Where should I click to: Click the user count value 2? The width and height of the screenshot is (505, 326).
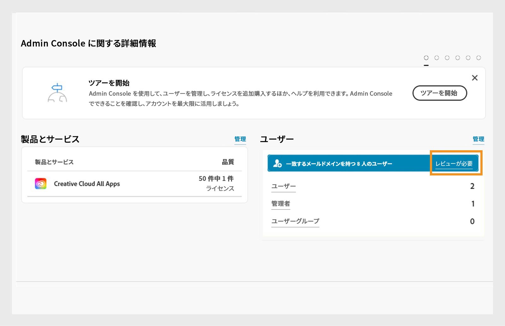472,186
